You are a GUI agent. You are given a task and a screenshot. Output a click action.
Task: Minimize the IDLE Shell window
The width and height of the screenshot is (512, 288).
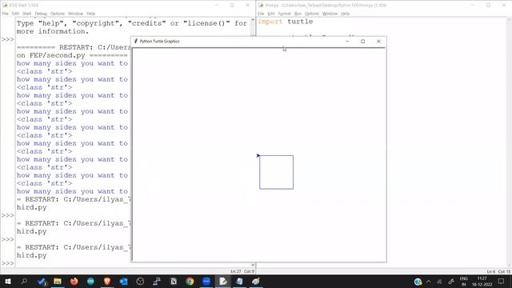coord(216,6)
